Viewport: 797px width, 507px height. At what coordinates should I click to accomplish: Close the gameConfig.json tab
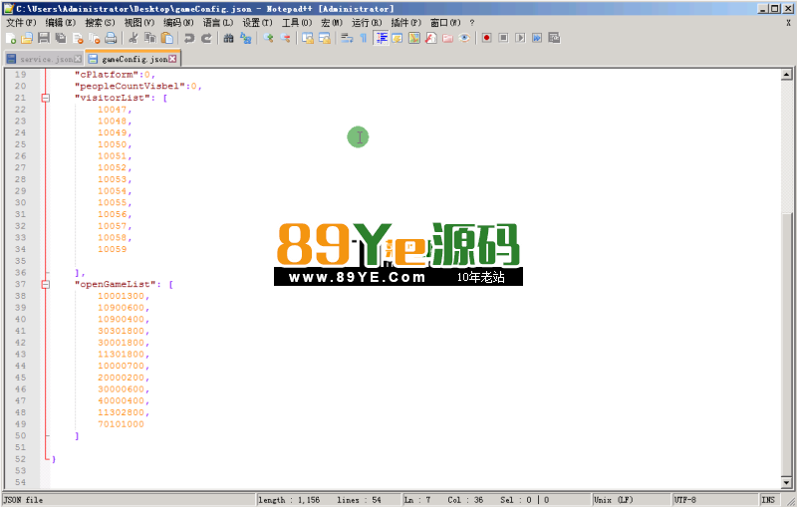click(172, 59)
